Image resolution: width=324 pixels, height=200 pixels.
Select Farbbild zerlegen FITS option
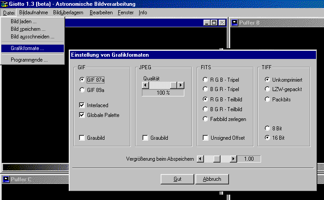[x=206, y=119]
